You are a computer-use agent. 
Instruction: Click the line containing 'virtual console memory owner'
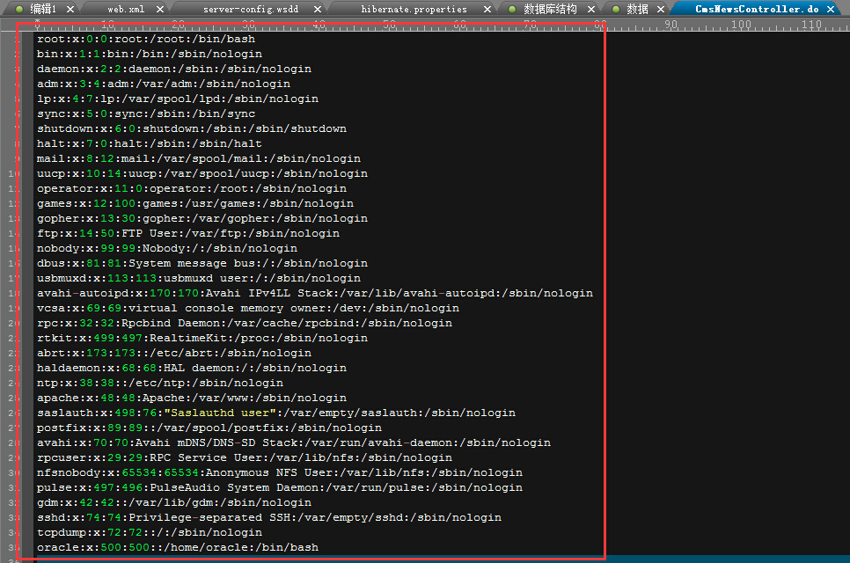[x=248, y=308]
